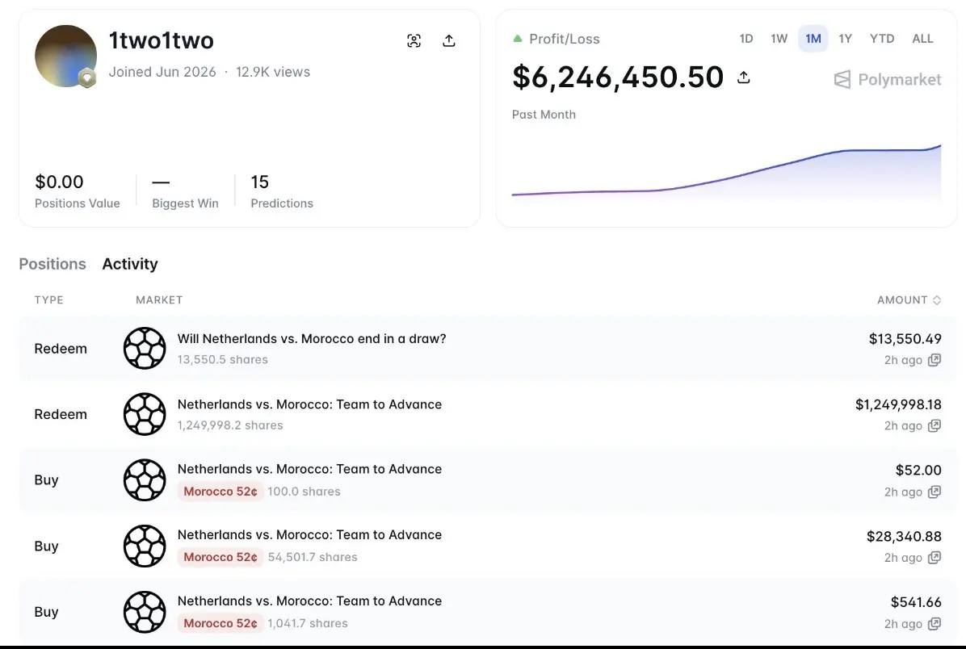Viewport: 966px width, 649px height.
Task: Open transaction link for $1,249,998.18 redeem
Action: click(x=934, y=426)
